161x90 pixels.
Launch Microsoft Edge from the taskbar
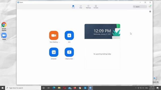pos(54,88)
